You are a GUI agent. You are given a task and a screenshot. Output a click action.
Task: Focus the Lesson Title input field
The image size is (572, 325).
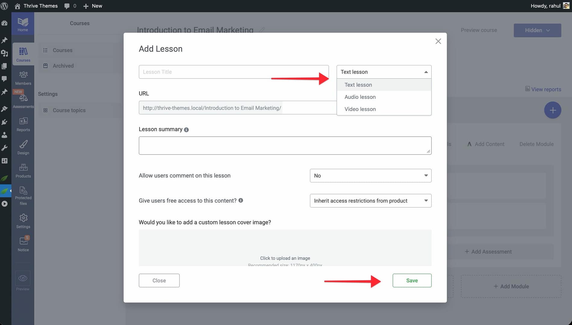(x=233, y=72)
